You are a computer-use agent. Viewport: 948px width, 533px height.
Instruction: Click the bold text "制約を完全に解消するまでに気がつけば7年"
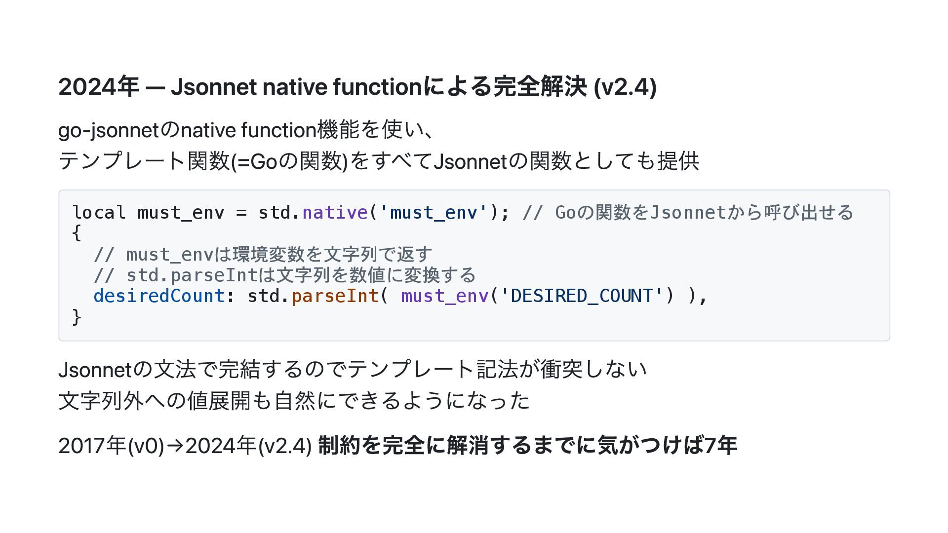pyautogui.click(x=527, y=446)
